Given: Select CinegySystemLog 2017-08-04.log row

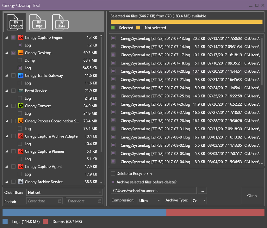Looking at the screenshot, I should point(185,162).
